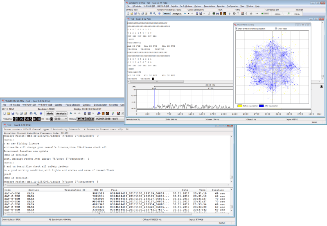Open Fax & Modems menu in Card 1-1 window
327x226 pixels.
click(x=186, y=6)
